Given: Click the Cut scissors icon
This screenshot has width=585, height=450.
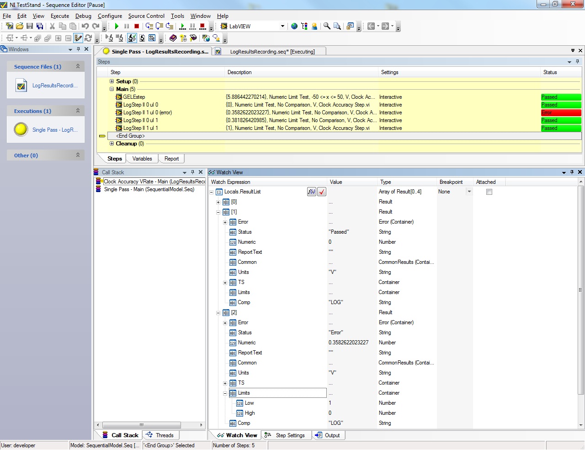Looking at the screenshot, I should [x=52, y=26].
